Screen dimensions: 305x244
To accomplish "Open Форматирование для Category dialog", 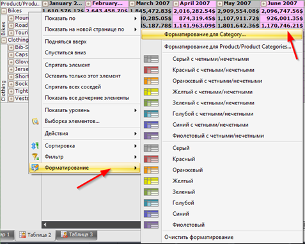I will [222, 35].
